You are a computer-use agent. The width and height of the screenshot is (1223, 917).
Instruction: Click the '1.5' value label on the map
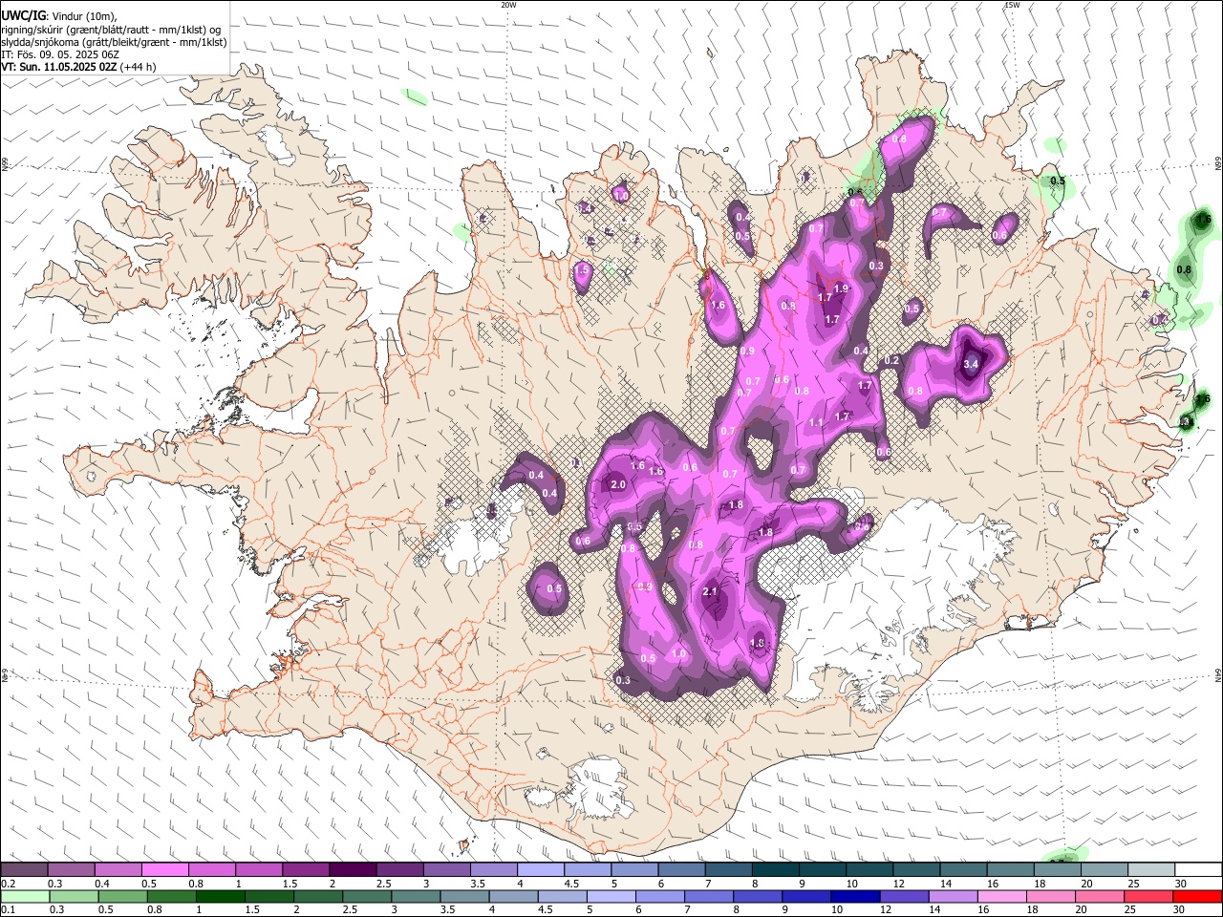(x=582, y=270)
